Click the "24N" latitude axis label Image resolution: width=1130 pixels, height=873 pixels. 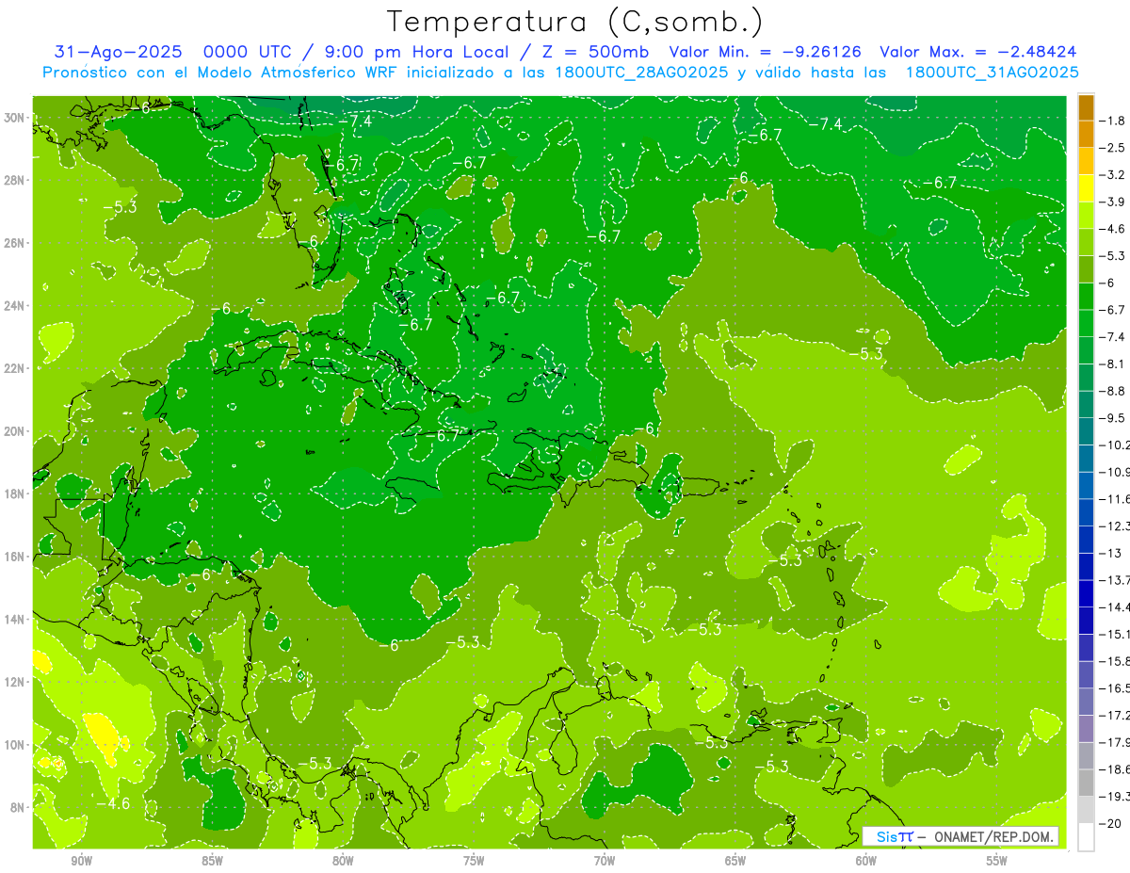coord(14,306)
